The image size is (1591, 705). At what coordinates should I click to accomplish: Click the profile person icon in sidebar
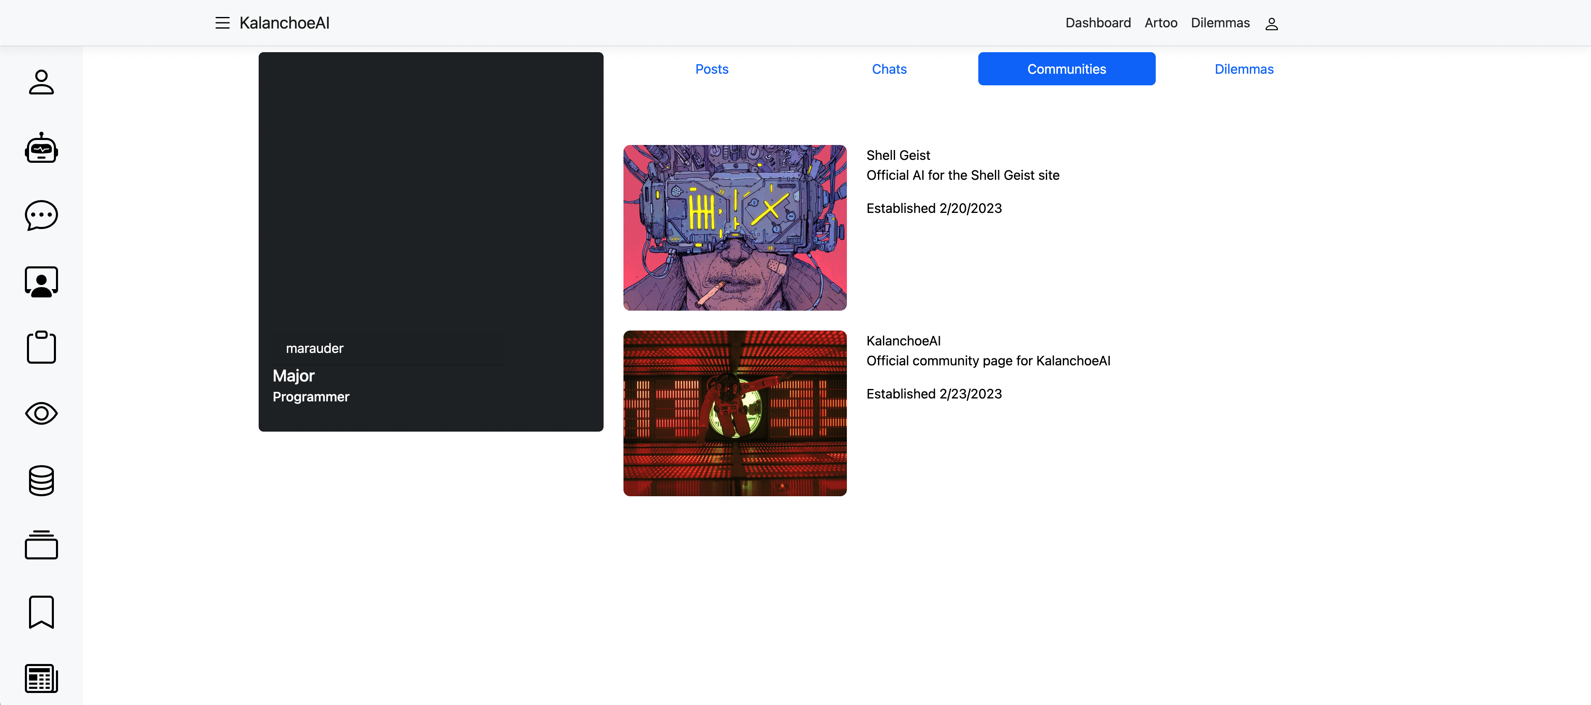[41, 82]
